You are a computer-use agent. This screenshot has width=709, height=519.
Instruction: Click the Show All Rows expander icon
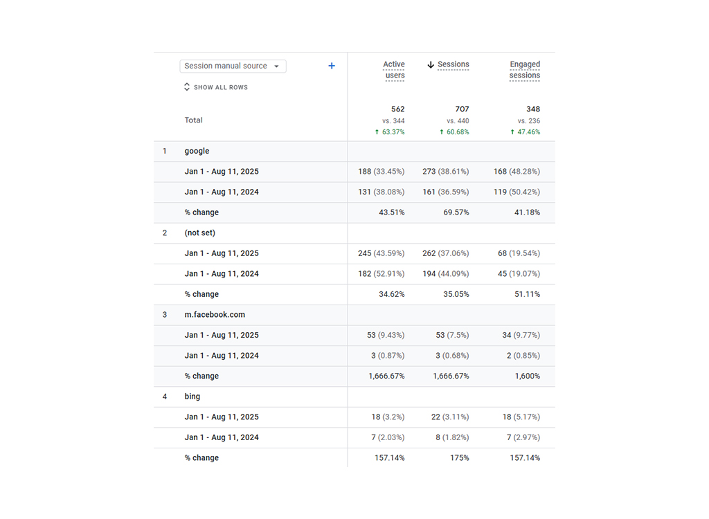pos(186,86)
